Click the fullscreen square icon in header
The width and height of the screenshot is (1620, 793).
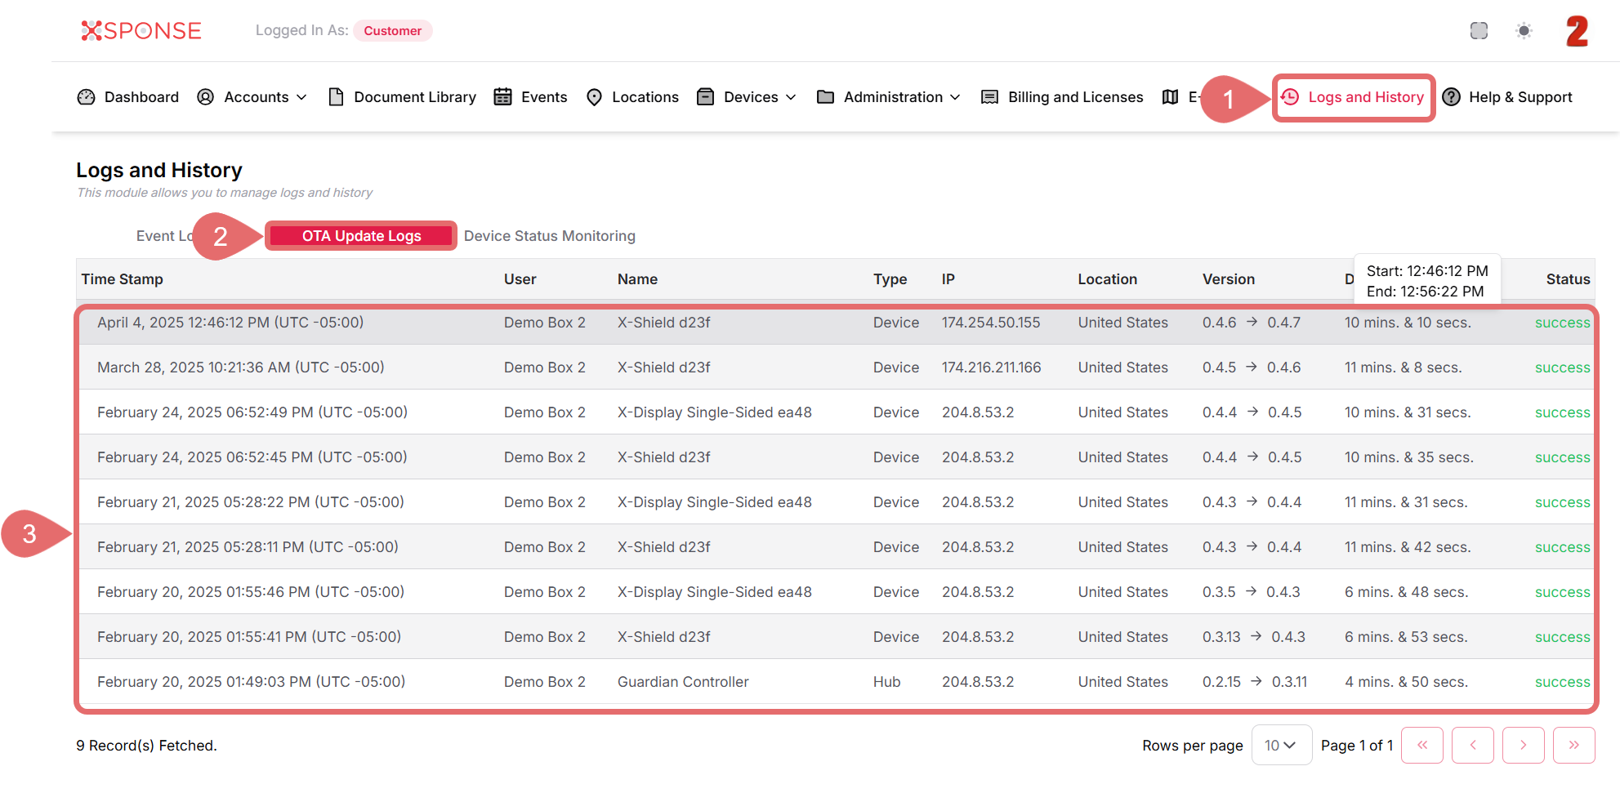point(1479,31)
